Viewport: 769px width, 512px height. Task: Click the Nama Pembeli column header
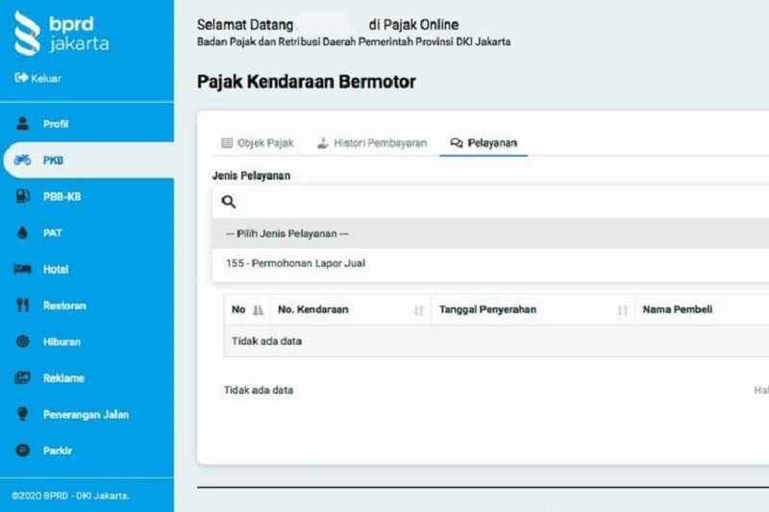click(702, 309)
